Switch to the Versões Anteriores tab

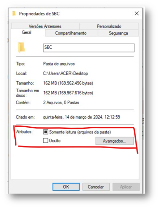[x=45, y=26]
